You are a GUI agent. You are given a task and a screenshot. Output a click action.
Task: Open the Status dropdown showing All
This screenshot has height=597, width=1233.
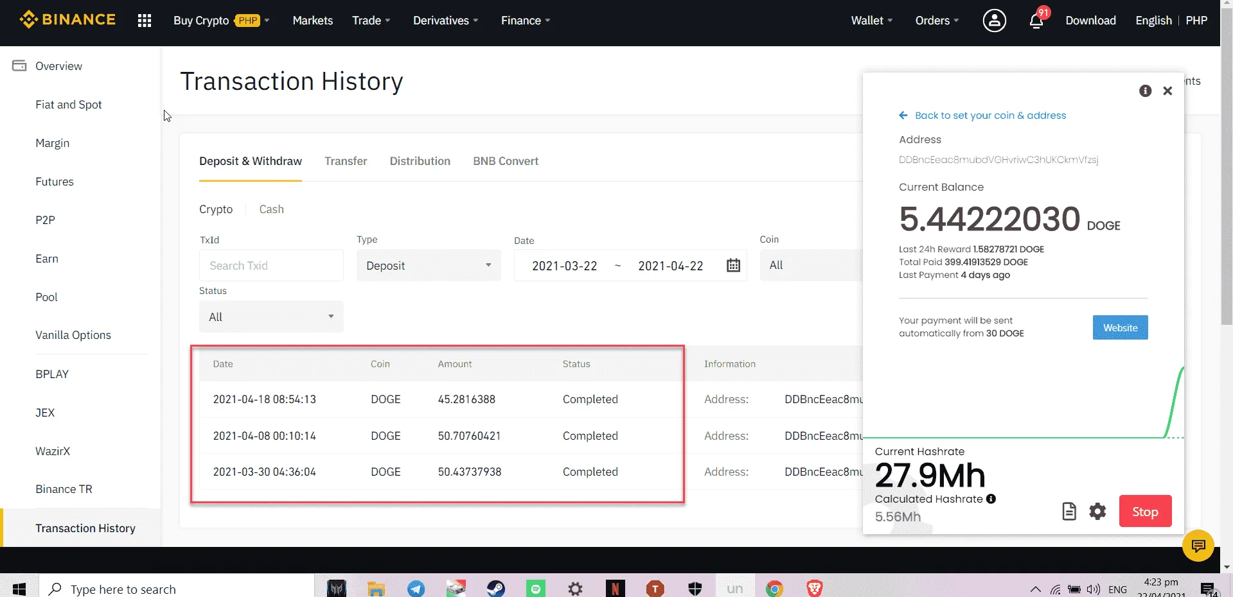click(x=271, y=316)
